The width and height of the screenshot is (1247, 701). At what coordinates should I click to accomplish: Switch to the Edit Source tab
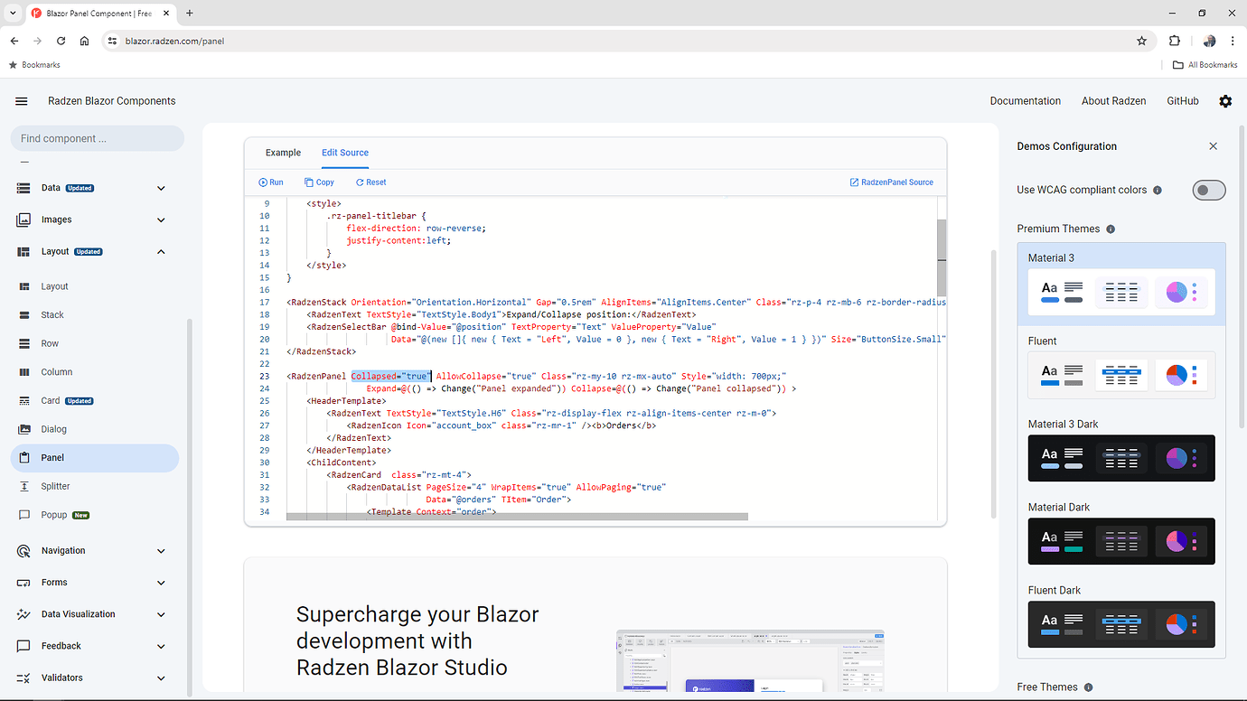(344, 152)
